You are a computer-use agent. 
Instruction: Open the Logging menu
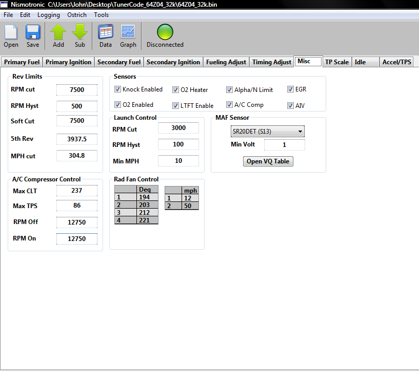(48, 15)
